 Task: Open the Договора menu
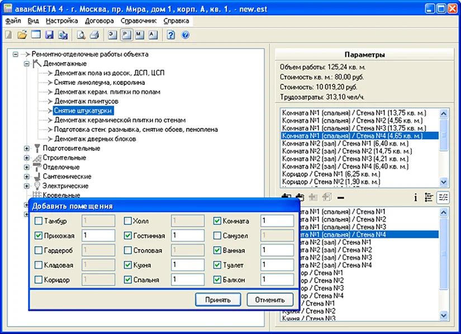99,21
